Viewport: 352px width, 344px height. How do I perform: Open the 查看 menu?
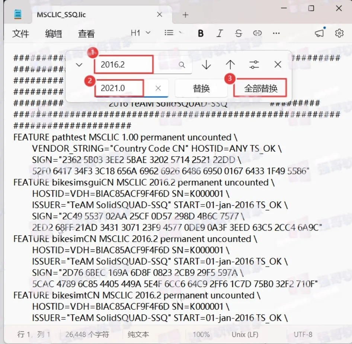tap(86, 34)
